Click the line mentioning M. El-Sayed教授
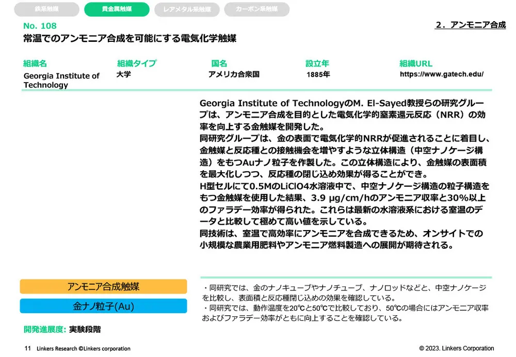516x357 pixels. [x=342, y=103]
